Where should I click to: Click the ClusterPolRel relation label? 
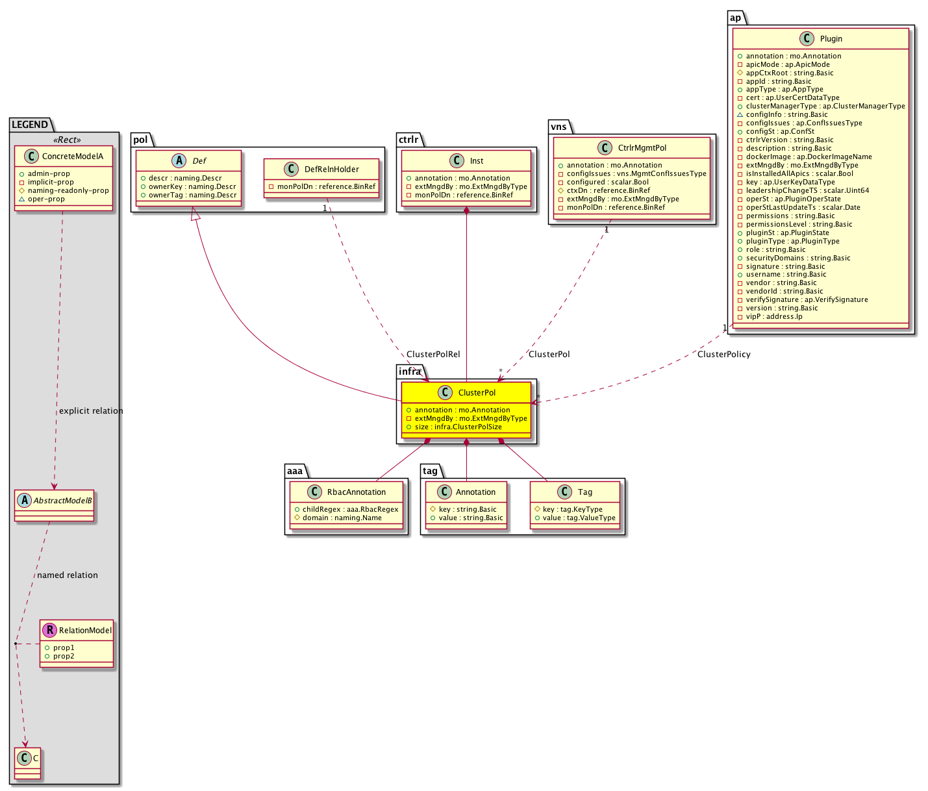pos(433,354)
